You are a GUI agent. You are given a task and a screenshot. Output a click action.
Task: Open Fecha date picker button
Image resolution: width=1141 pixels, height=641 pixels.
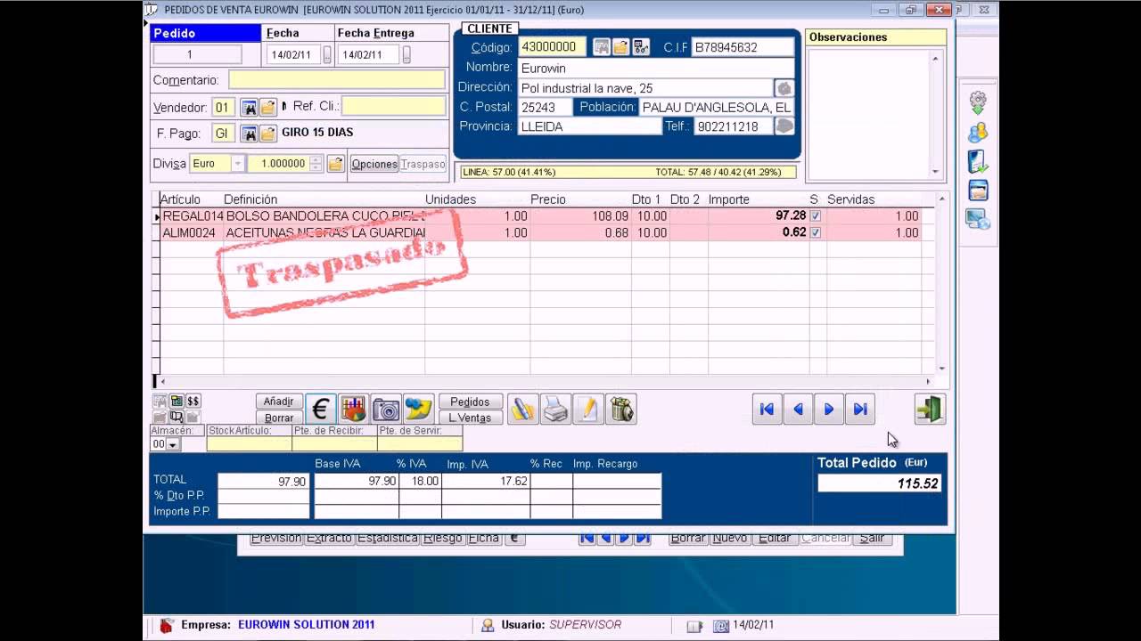click(x=327, y=54)
